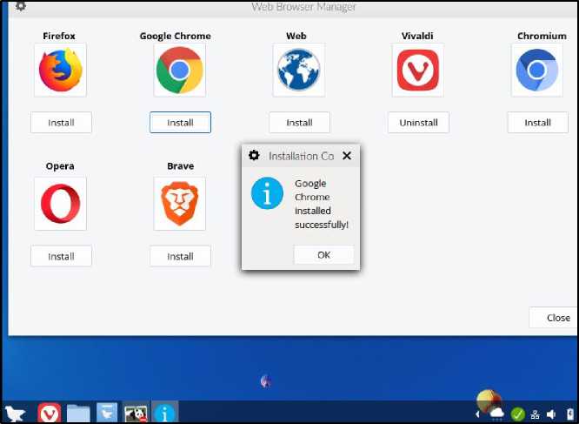579x424 pixels.
Task: Uninstall Vivaldi
Action: (x=418, y=123)
